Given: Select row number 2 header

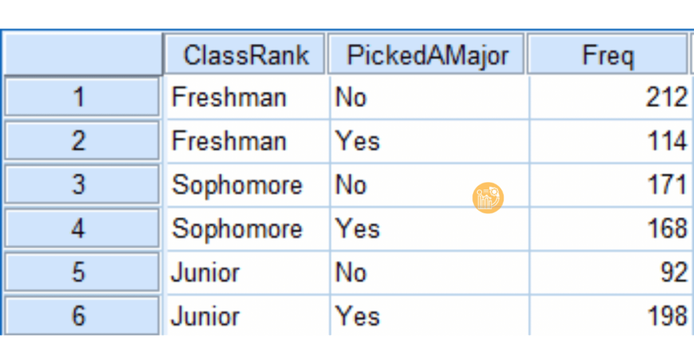Looking at the screenshot, I should (x=81, y=141).
